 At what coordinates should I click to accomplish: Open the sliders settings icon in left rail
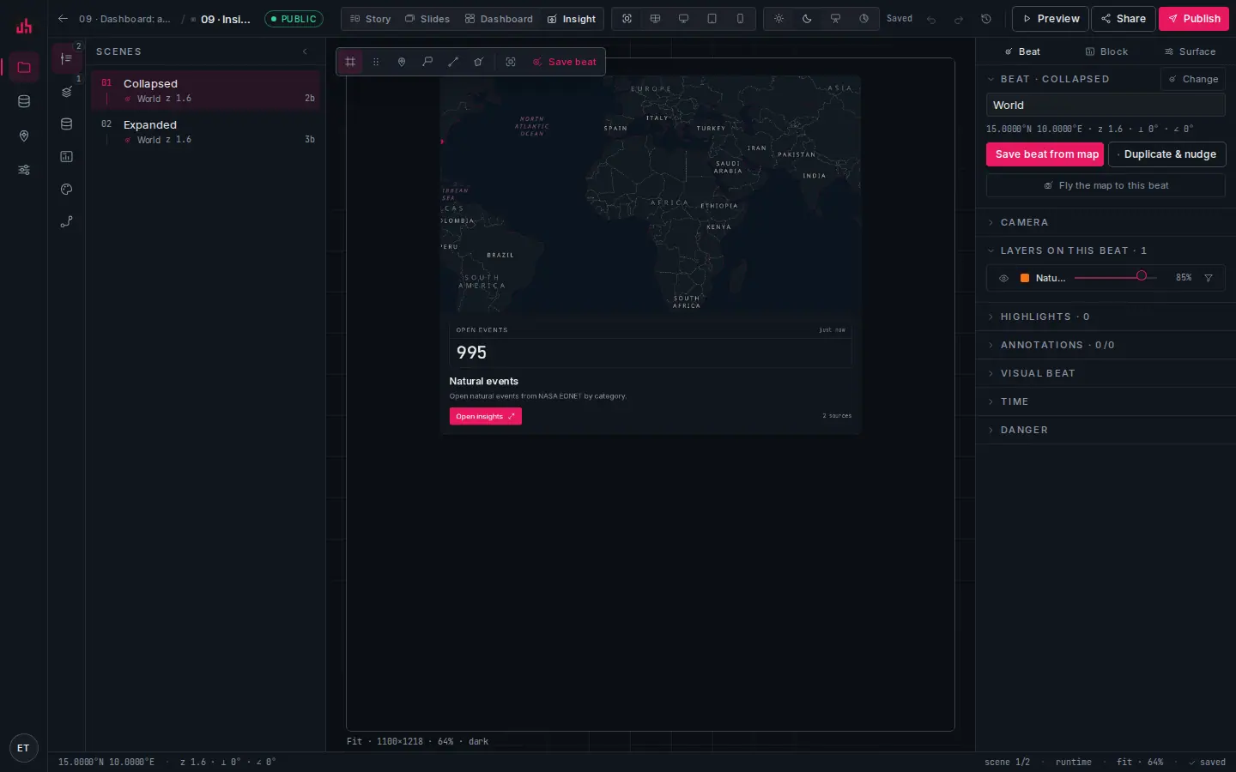point(24,170)
